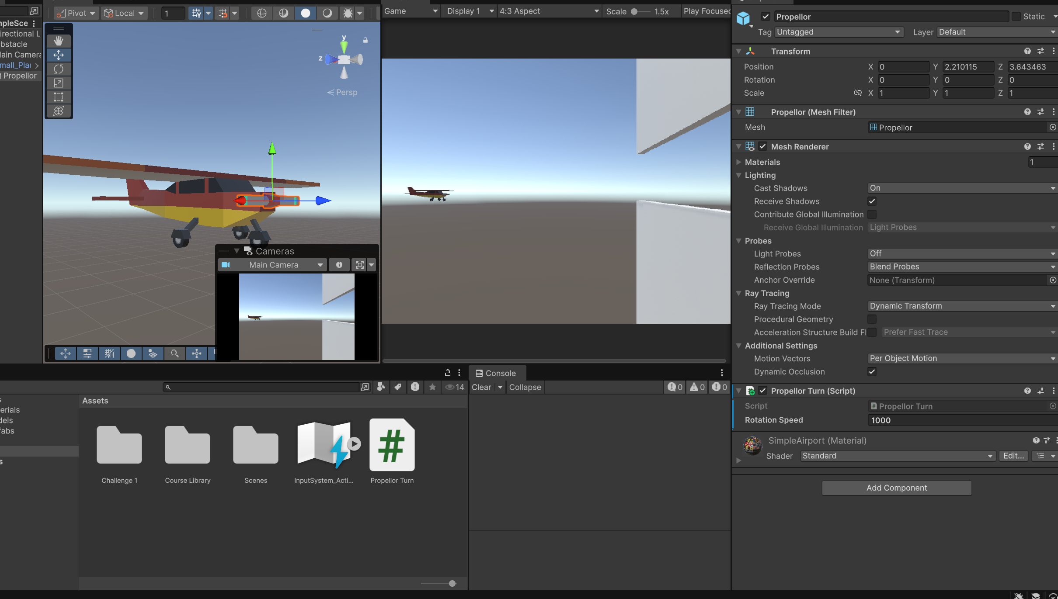The height and width of the screenshot is (599, 1058).
Task: Select the Rotate tool
Action: coord(59,69)
